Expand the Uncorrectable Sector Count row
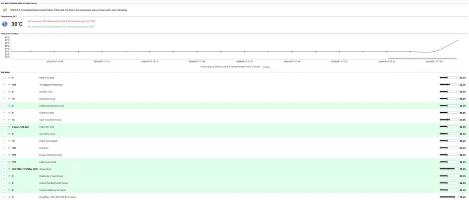 [4, 190]
